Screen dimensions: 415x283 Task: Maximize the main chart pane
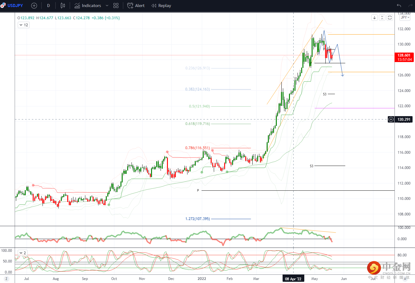[390, 18]
